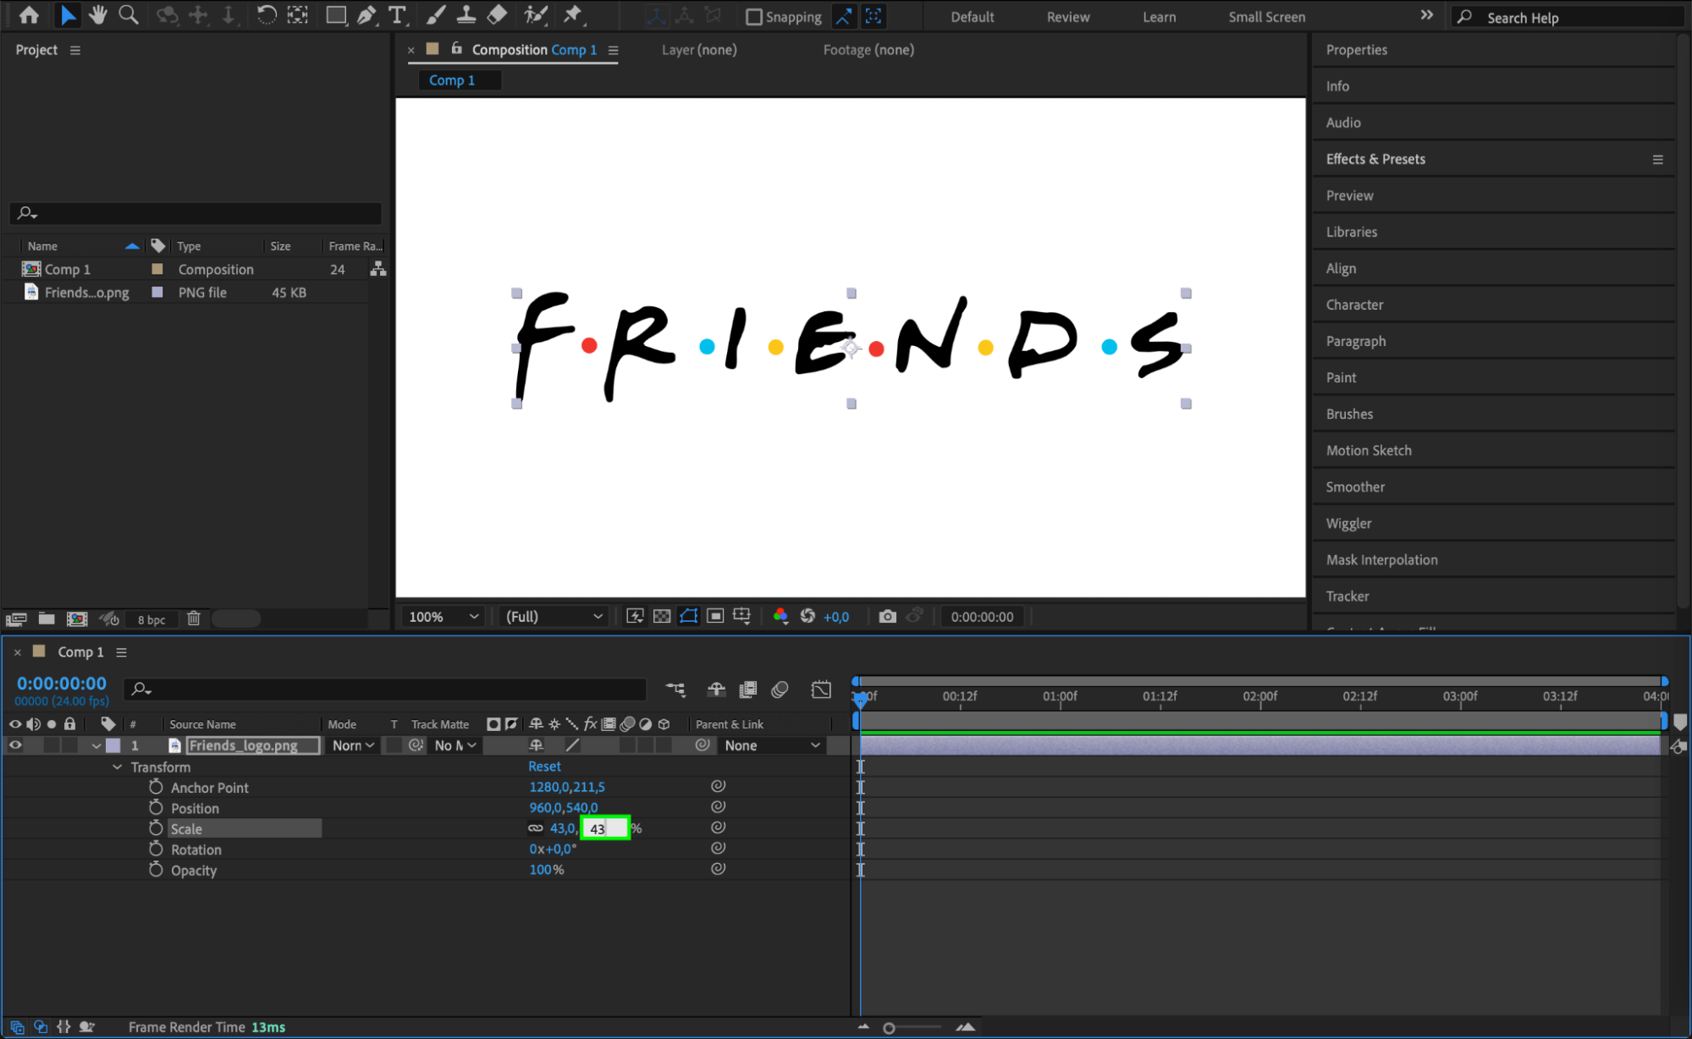
Task: Open the Full resolution dropdown
Action: (x=554, y=617)
